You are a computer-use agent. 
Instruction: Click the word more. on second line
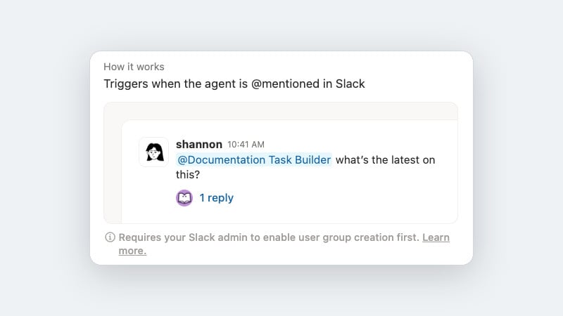[132, 251]
